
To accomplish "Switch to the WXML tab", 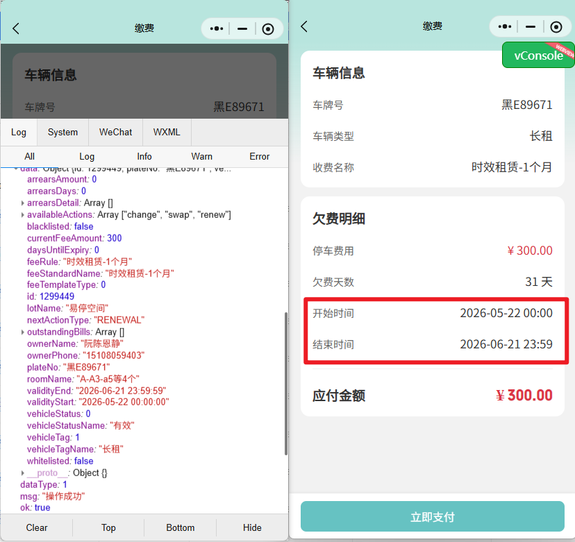I will tap(167, 132).
